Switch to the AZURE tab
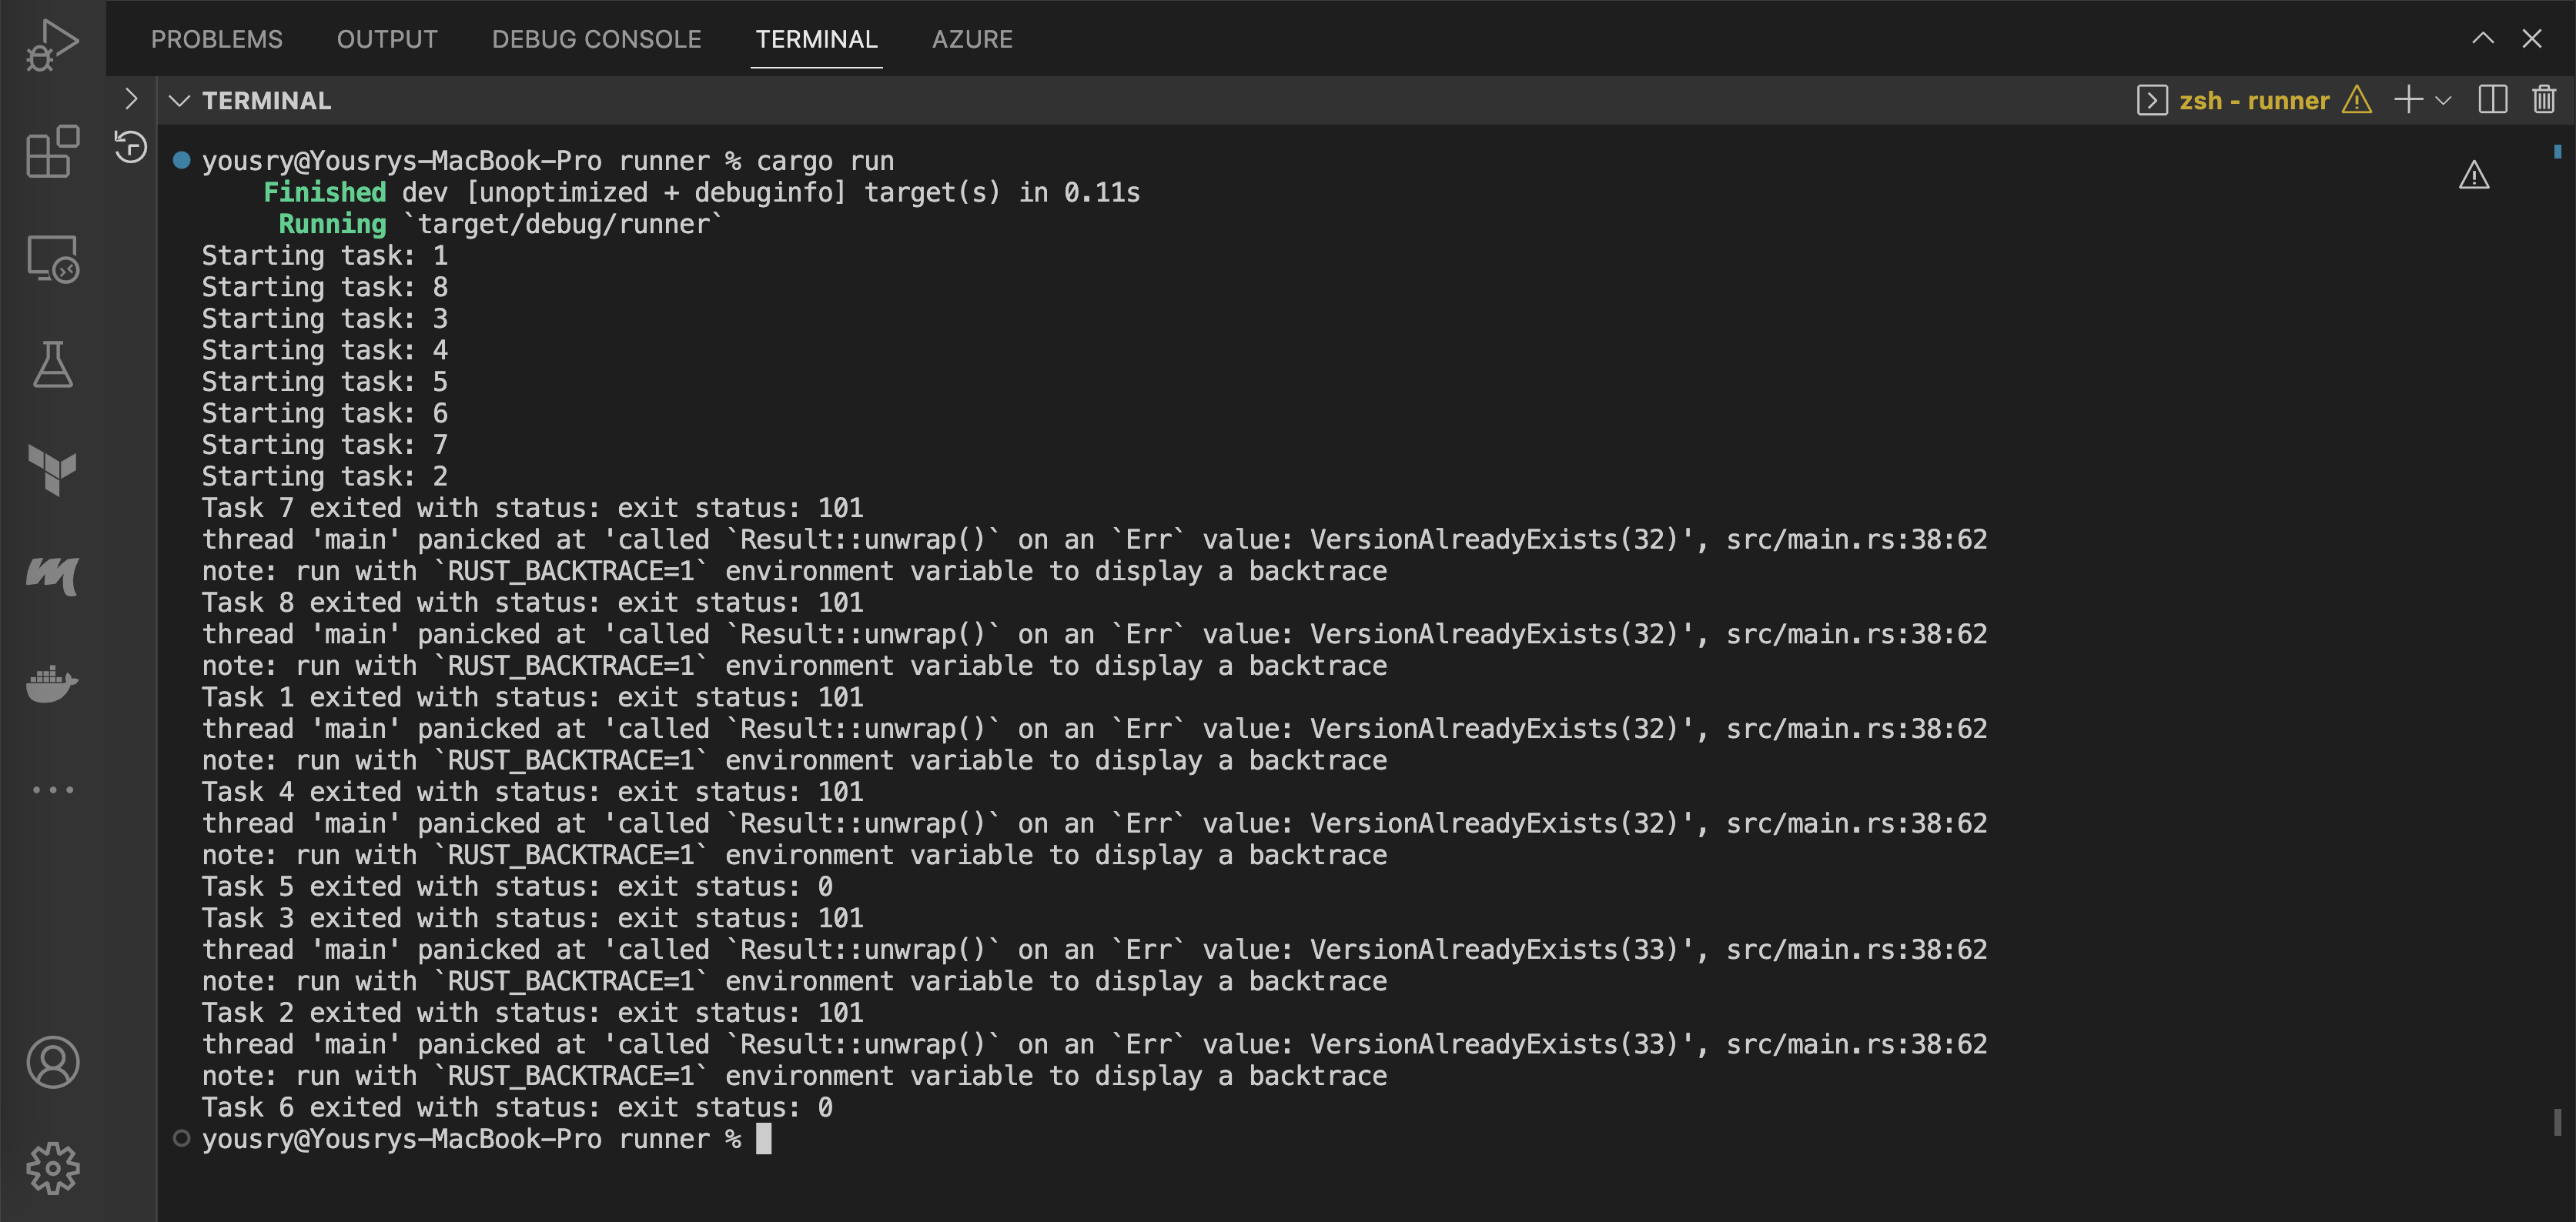This screenshot has width=2576, height=1222. pos(972,39)
